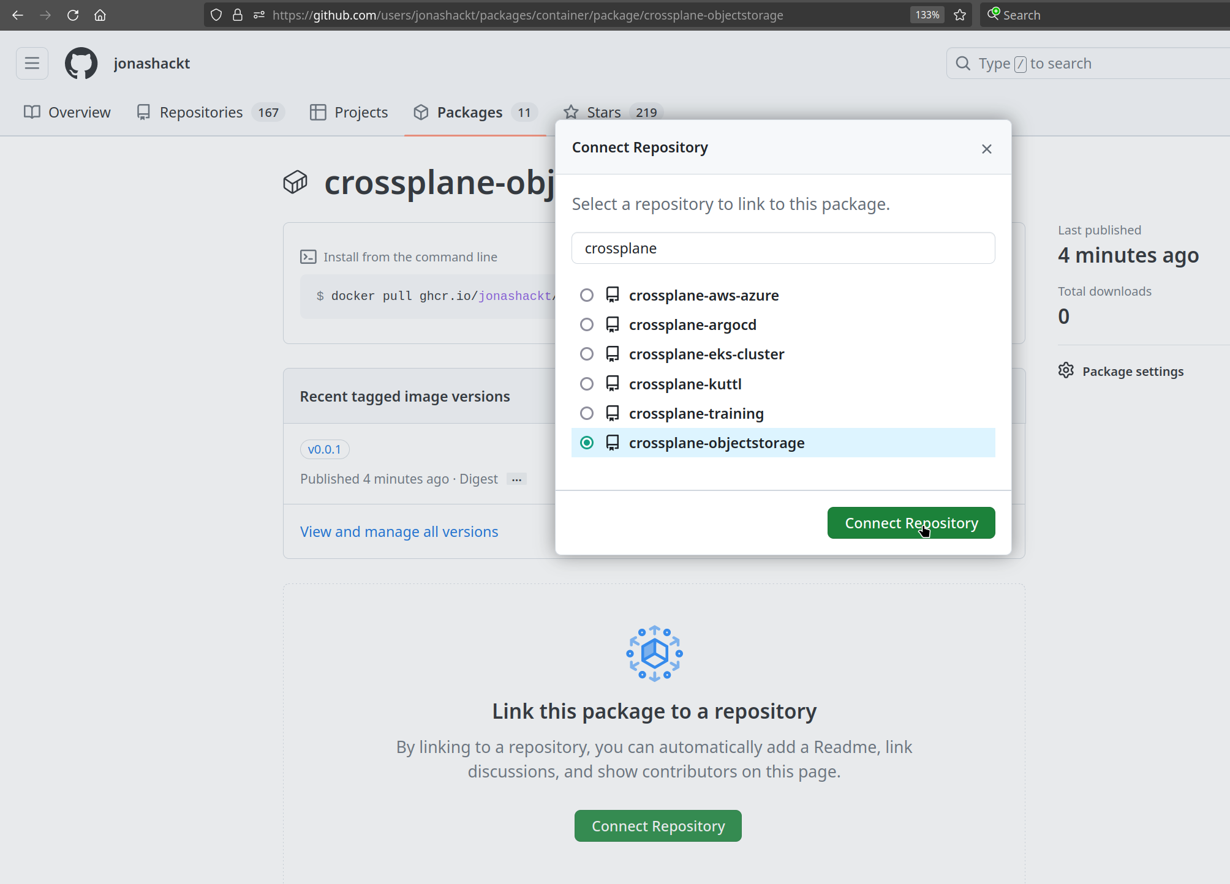Click the 133% zoom level indicator
Image resolution: width=1230 pixels, height=884 pixels.
pos(927,15)
